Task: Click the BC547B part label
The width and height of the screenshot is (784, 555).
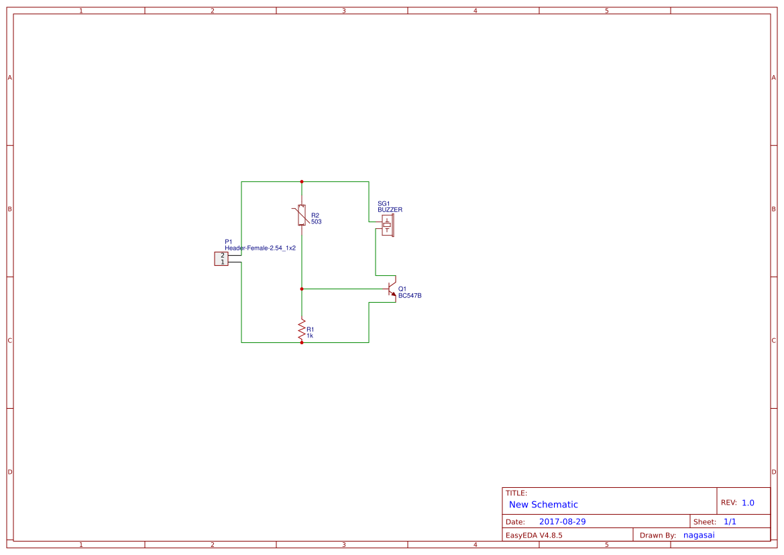Action: [x=410, y=296]
